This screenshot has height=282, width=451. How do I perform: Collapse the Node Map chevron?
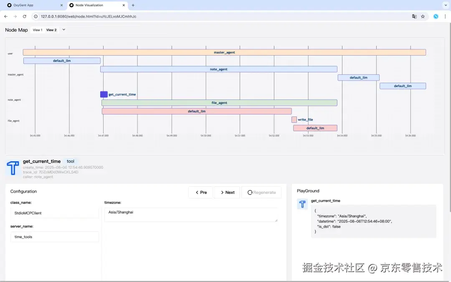pyautogui.click(x=64, y=30)
